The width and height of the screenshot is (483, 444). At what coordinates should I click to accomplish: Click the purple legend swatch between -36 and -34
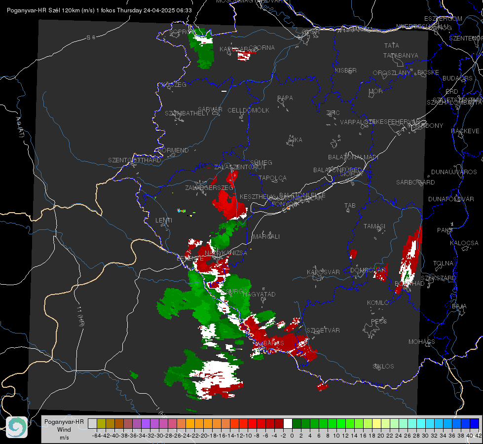(137, 424)
